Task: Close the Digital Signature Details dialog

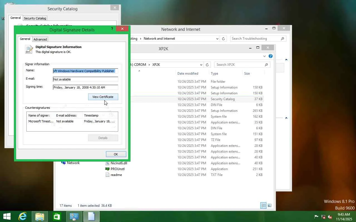Action: coord(122,29)
